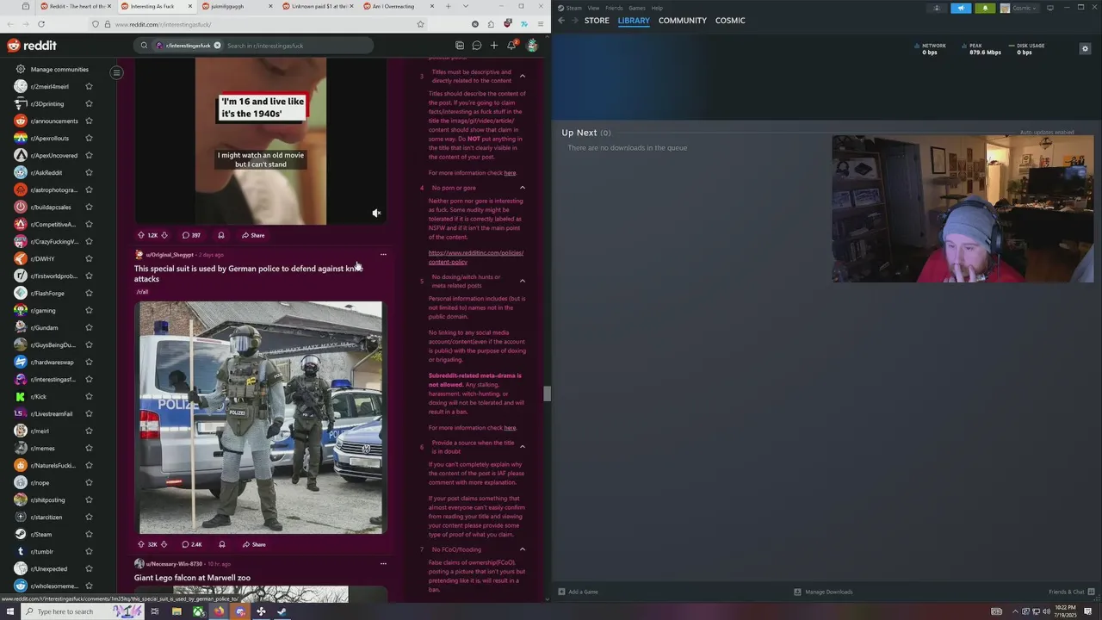The image size is (1102, 620).
Task: Share the '16 and live like 1940s' post
Action: [253, 235]
